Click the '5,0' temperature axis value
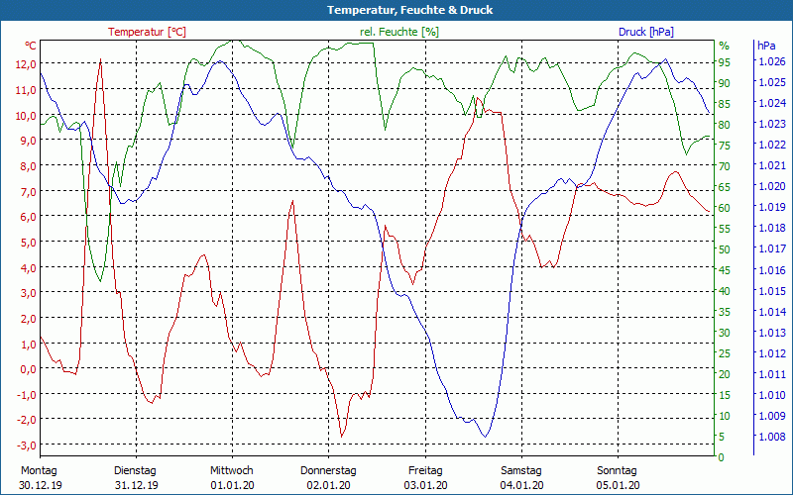Viewport: 793px width, 495px height. click(29, 243)
